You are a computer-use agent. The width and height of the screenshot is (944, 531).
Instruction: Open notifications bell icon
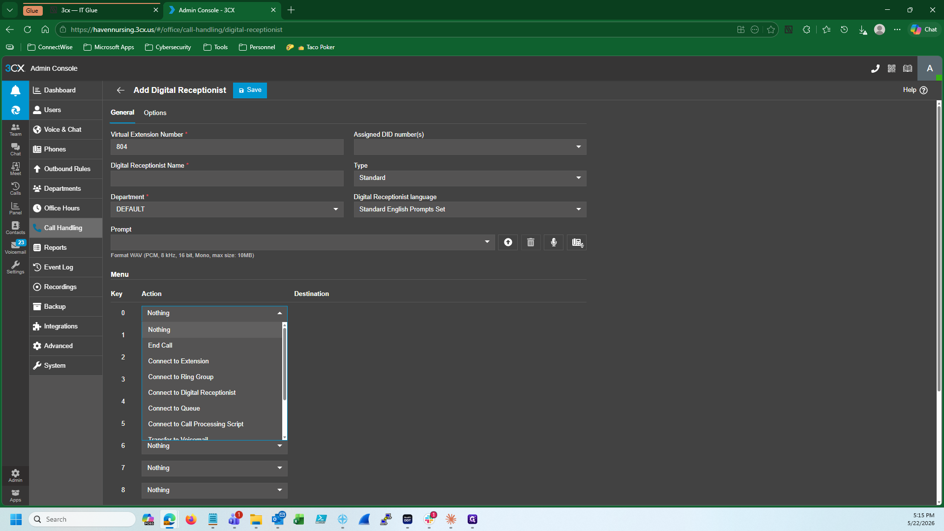click(15, 90)
